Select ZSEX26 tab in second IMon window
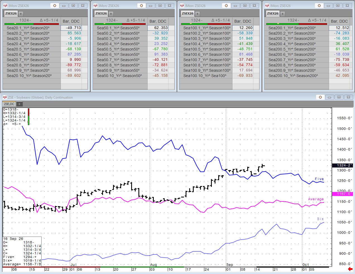355x274 pixels. coord(101,13)
